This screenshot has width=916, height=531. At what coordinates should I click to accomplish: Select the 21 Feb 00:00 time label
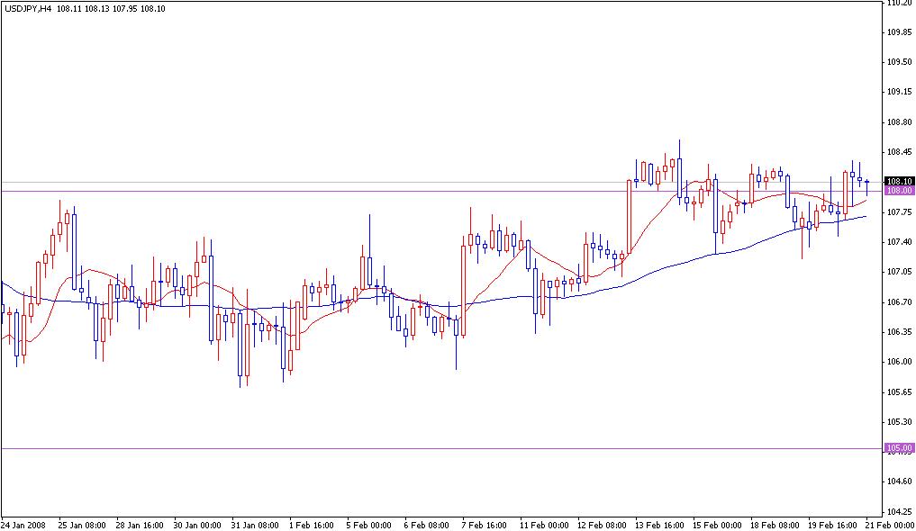890,526
